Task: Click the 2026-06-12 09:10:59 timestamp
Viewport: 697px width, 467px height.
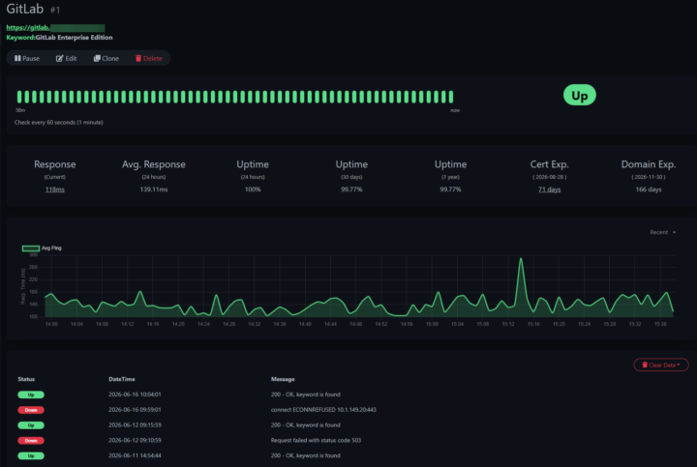Action: point(135,440)
